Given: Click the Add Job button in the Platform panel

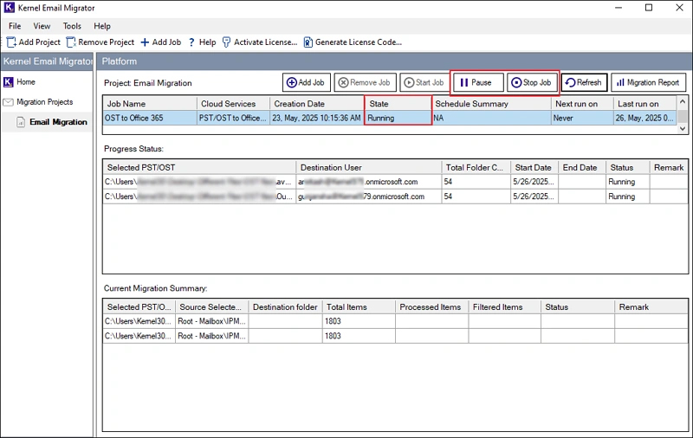Looking at the screenshot, I should (306, 82).
